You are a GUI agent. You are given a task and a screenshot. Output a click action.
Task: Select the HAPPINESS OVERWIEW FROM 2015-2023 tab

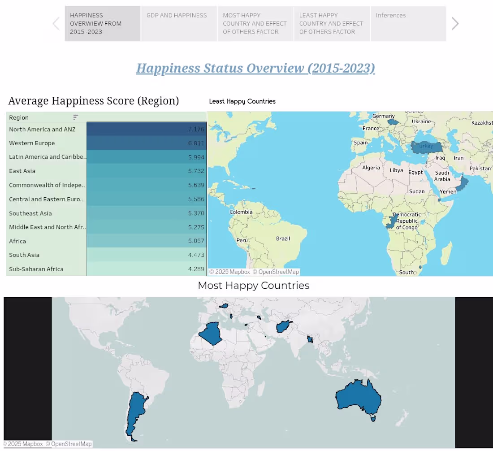(x=102, y=23)
